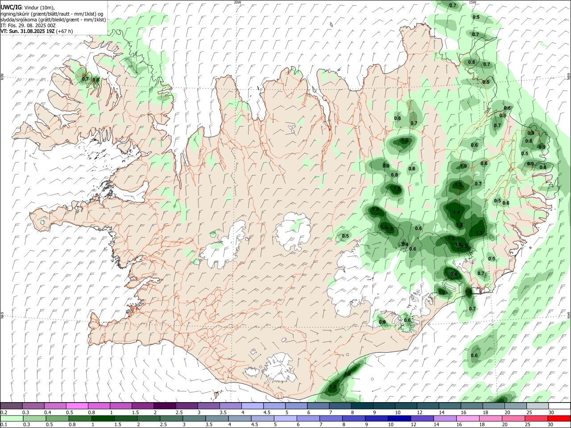Click the Hofsjökull glacier in central Iceland
The width and height of the screenshot is (571, 428).
(293, 231)
